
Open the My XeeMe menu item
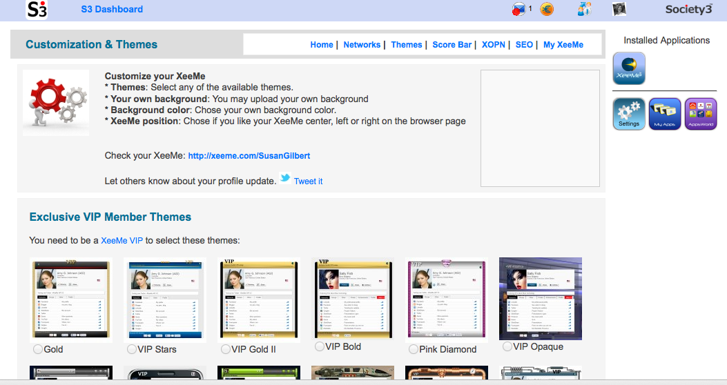pyautogui.click(x=563, y=45)
